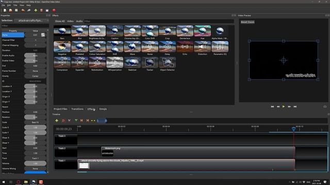Click the Scale X value slider
Screen dimensions: 330x185
(x=35, y=127)
